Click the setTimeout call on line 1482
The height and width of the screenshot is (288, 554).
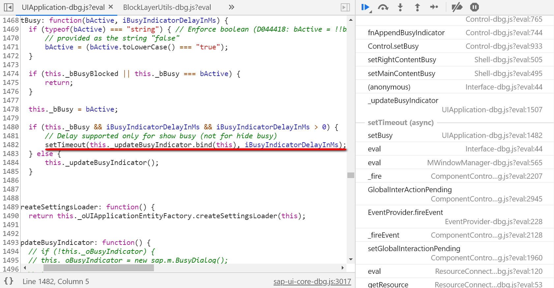(x=195, y=145)
